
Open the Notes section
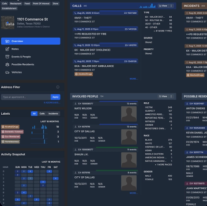pyautogui.click(x=30, y=49)
